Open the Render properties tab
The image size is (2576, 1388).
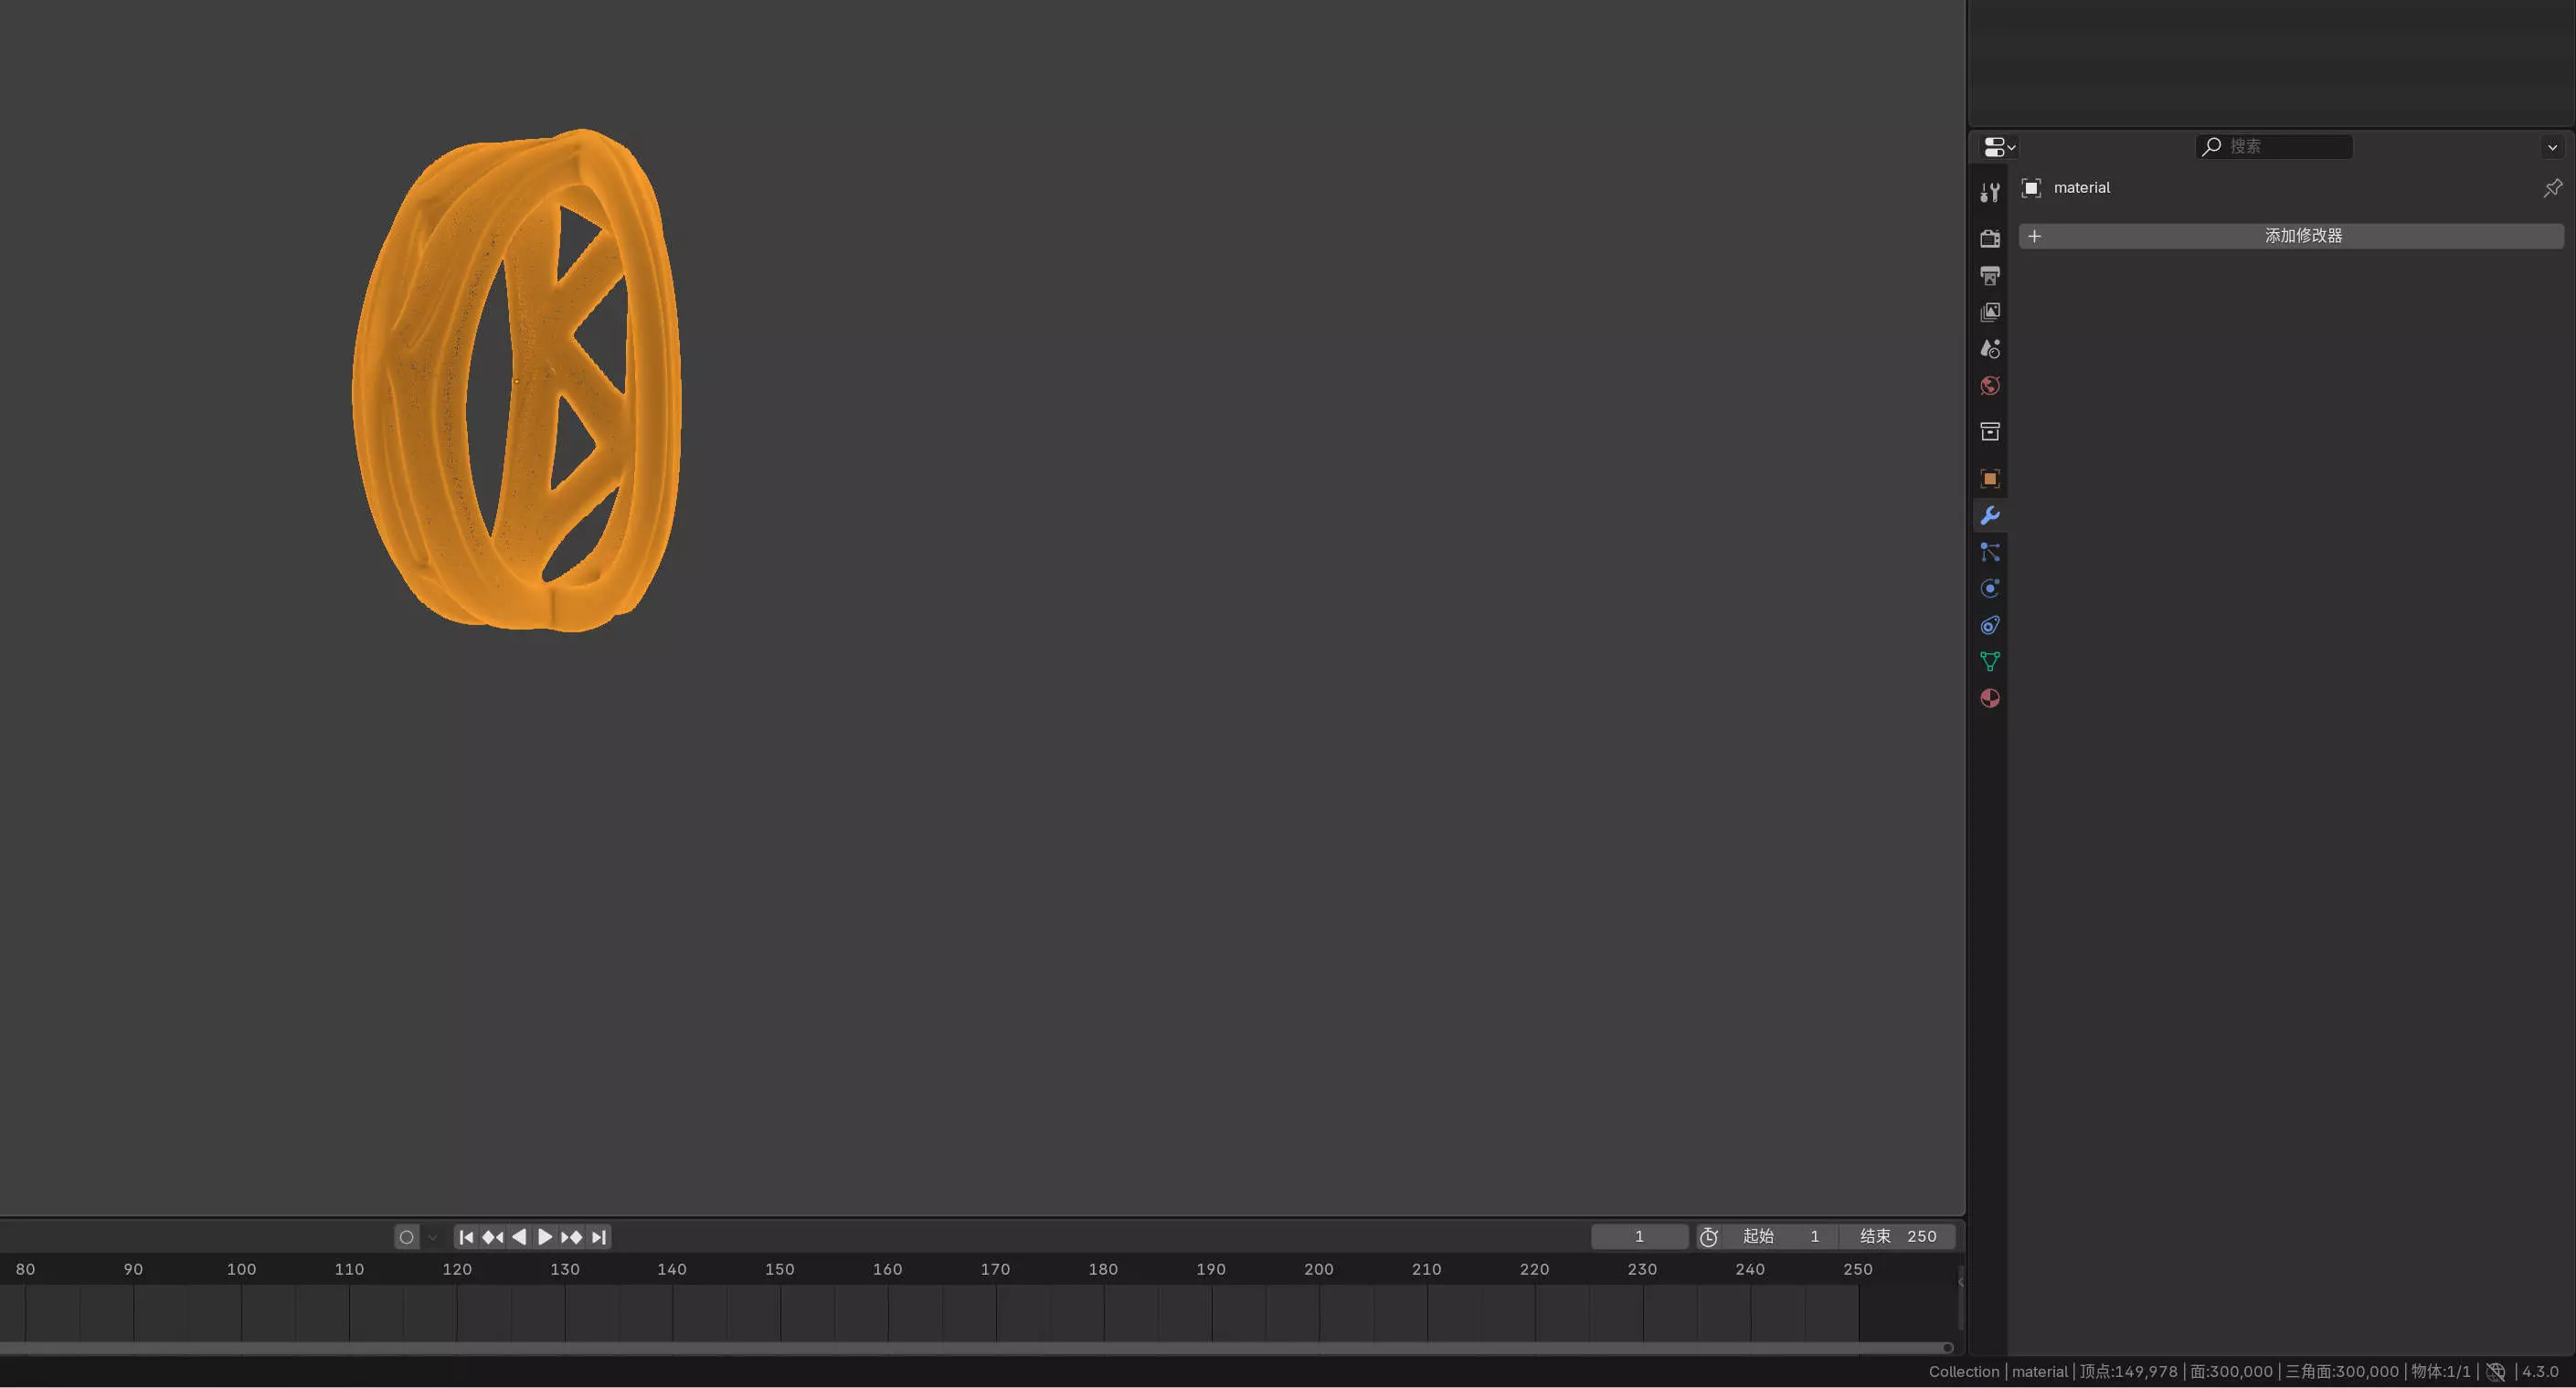point(1990,238)
